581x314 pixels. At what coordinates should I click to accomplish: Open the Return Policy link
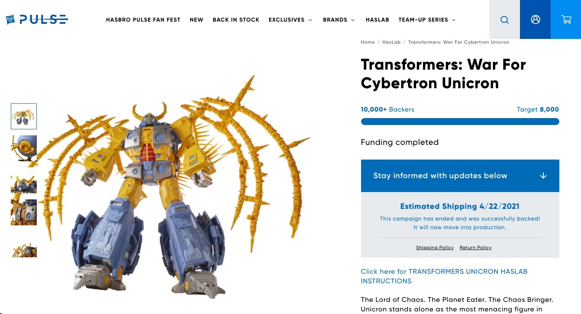[x=475, y=248]
